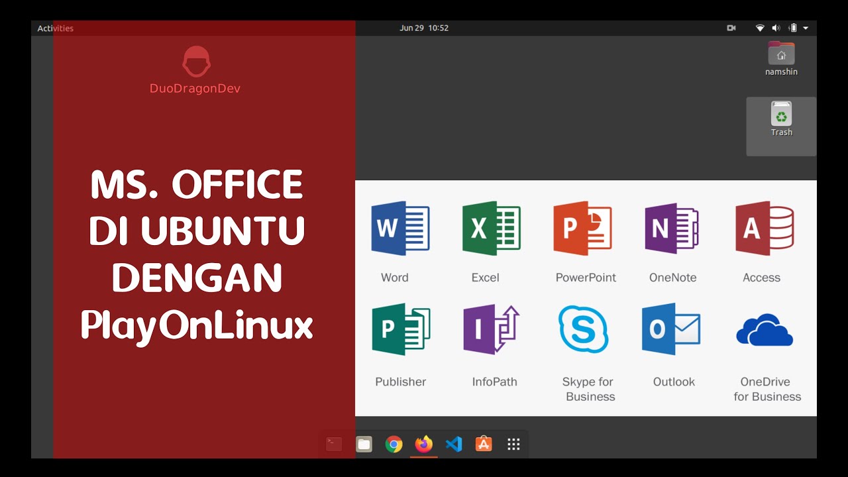Click the "PowerPoint" label text

(586, 278)
